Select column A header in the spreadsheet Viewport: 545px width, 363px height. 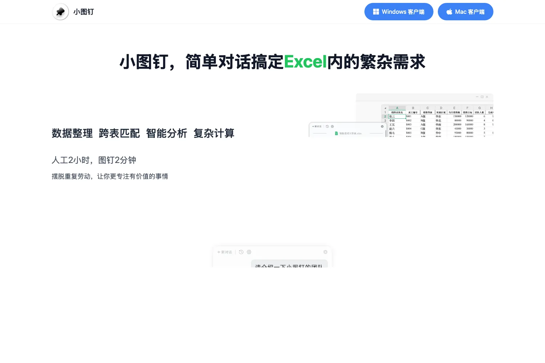pyautogui.click(x=397, y=108)
